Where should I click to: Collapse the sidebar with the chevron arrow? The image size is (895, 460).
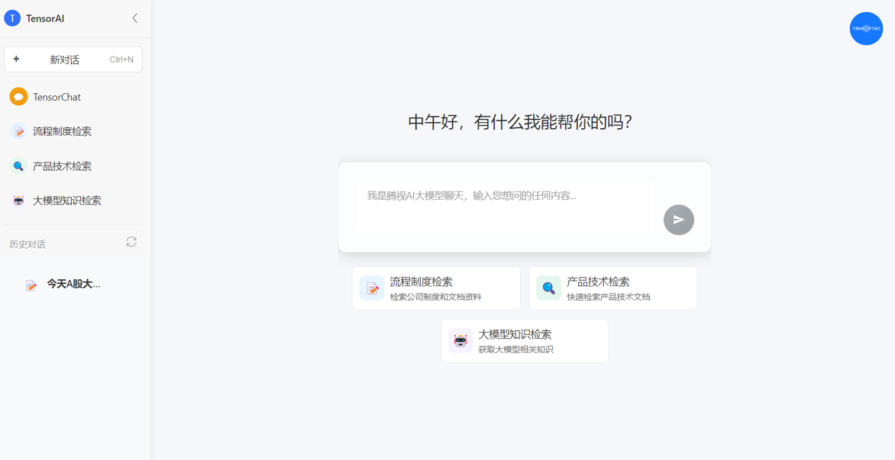click(x=134, y=18)
